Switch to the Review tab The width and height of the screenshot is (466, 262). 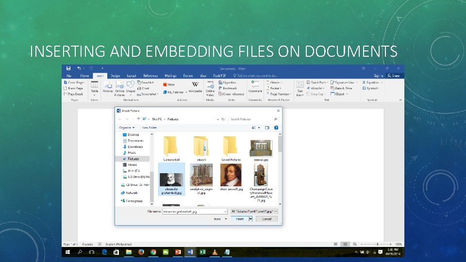188,76
